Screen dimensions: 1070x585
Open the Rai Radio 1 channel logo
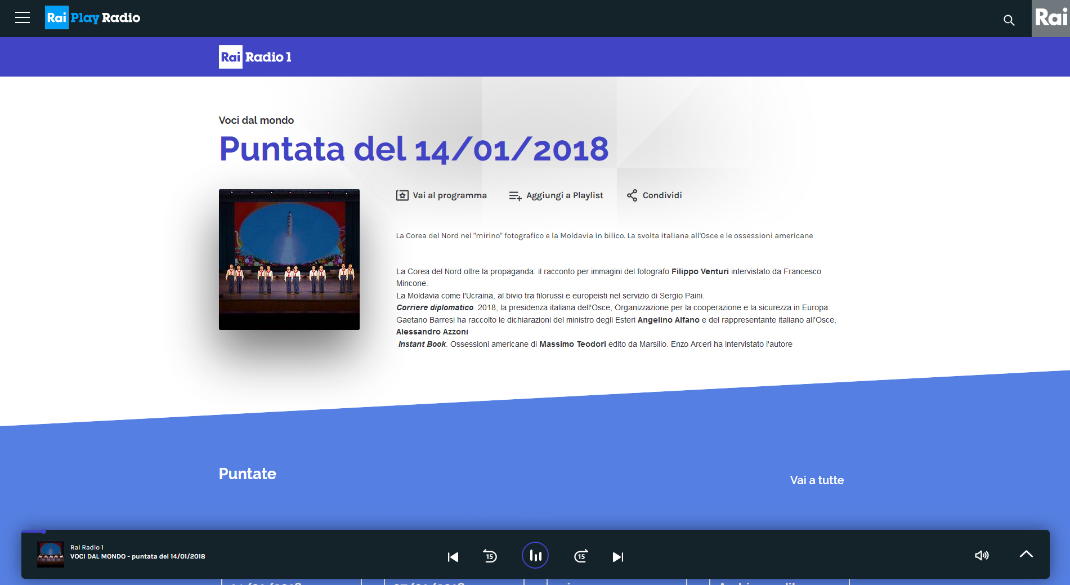coord(255,57)
